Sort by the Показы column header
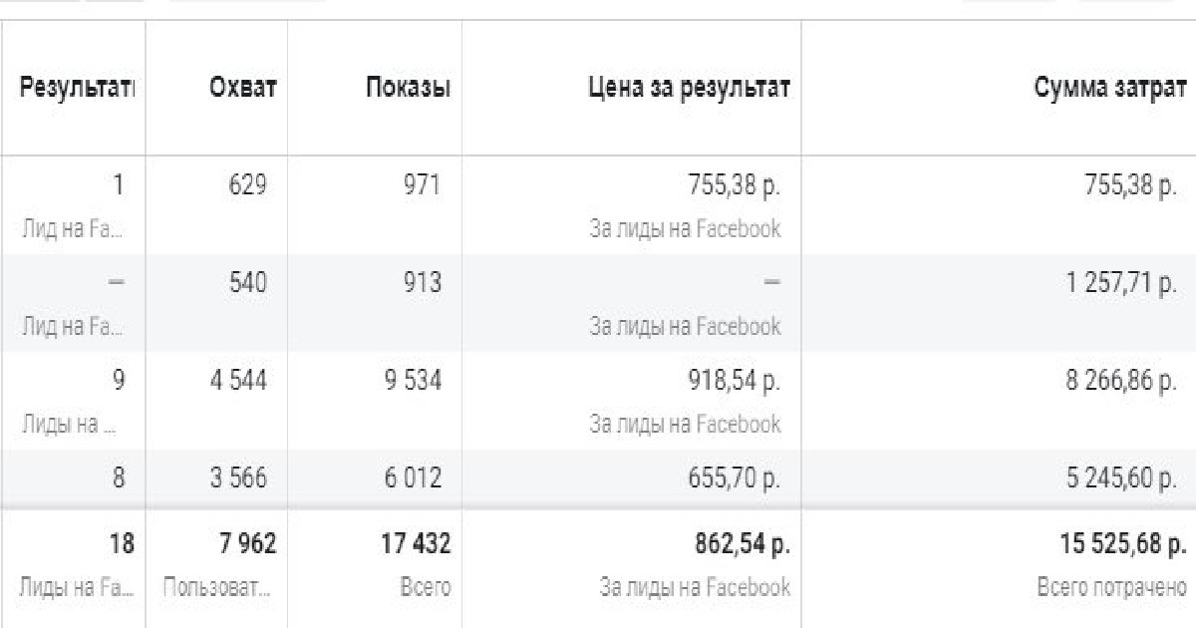The height and width of the screenshot is (628, 1196). (x=408, y=88)
